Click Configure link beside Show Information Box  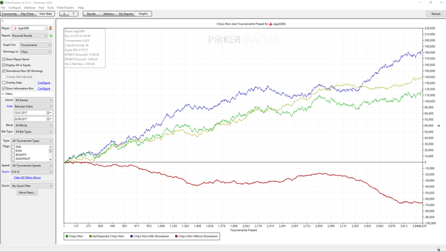point(44,88)
